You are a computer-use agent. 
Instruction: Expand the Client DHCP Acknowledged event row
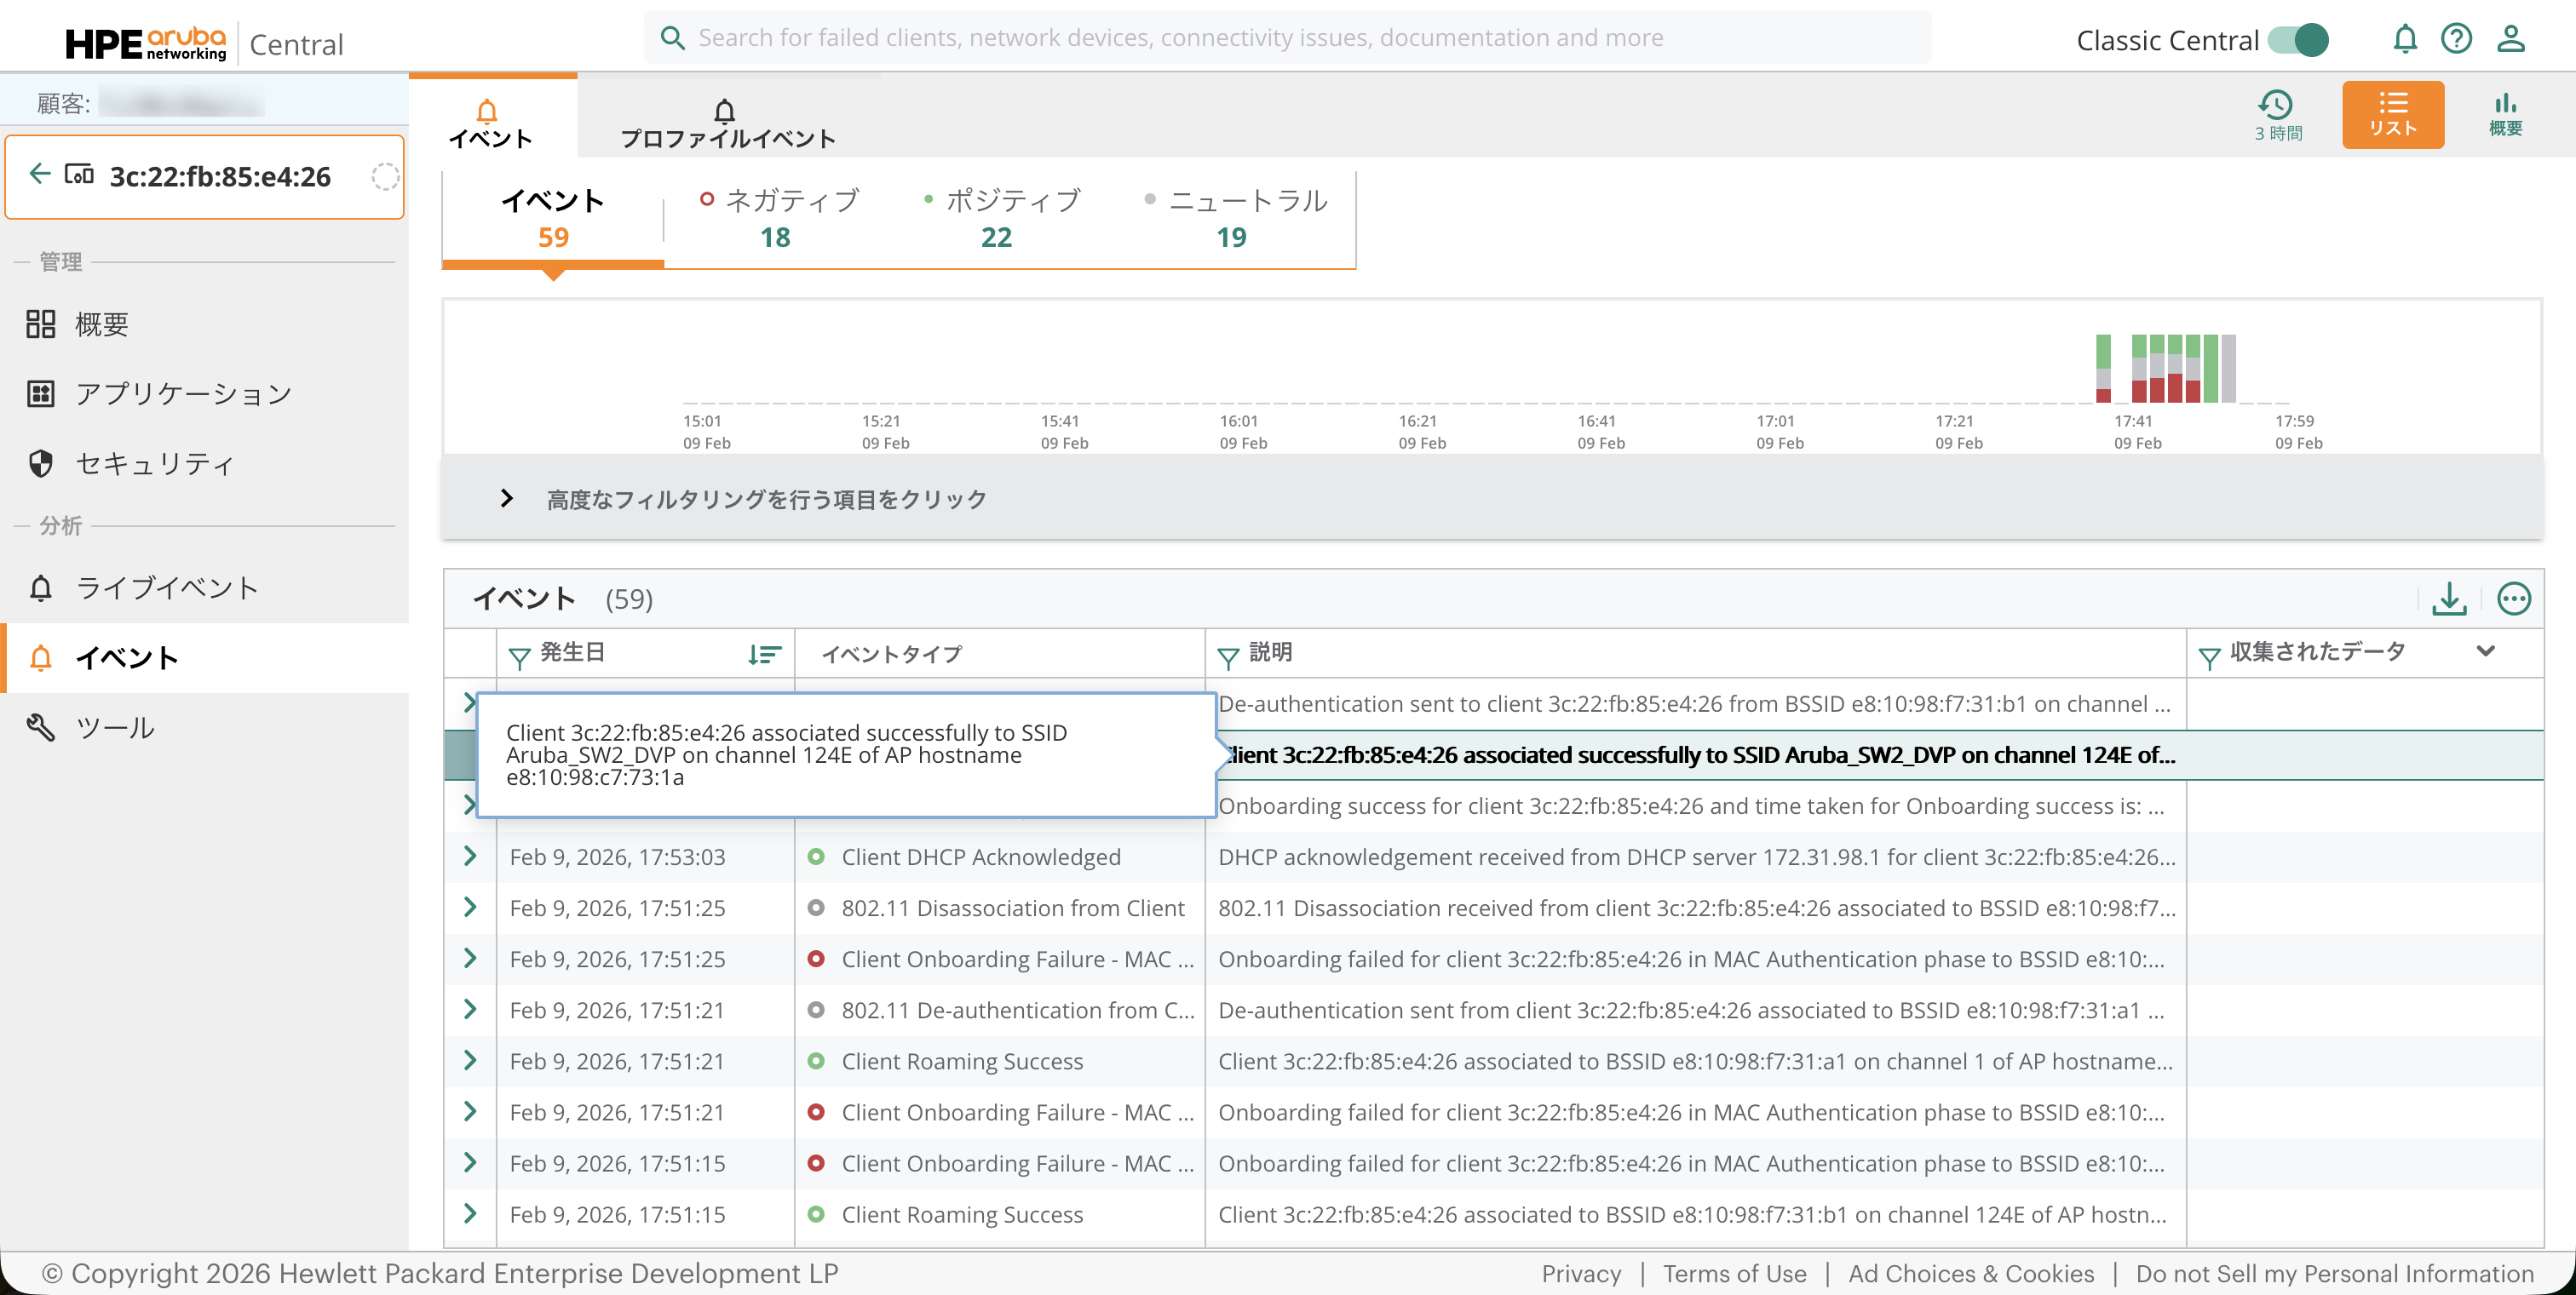coord(470,857)
